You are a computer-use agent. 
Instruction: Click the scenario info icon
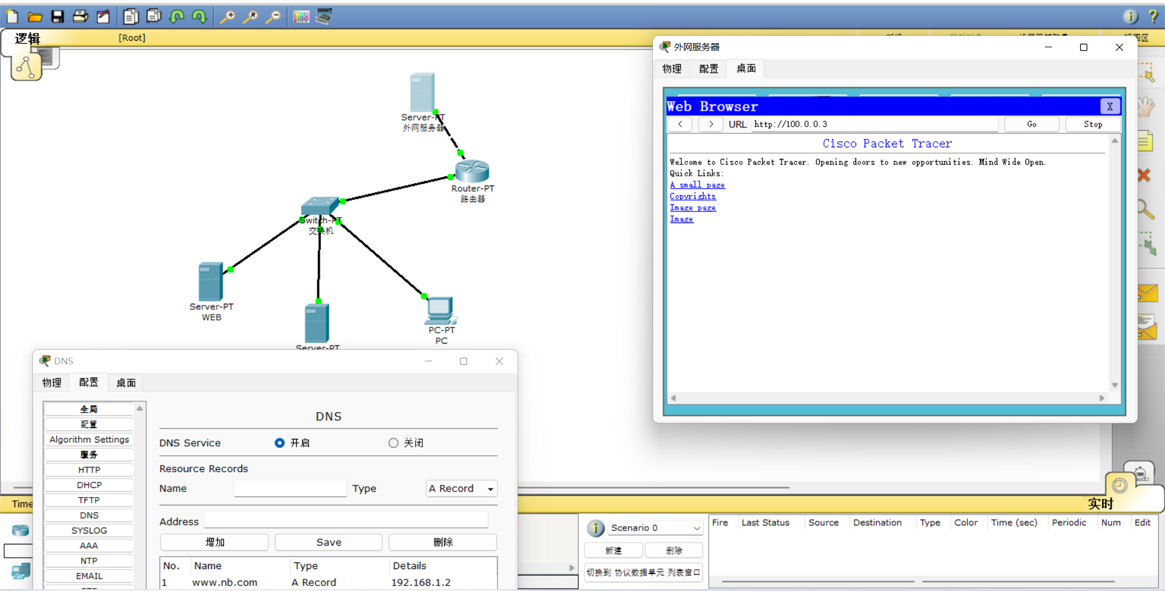tap(595, 528)
